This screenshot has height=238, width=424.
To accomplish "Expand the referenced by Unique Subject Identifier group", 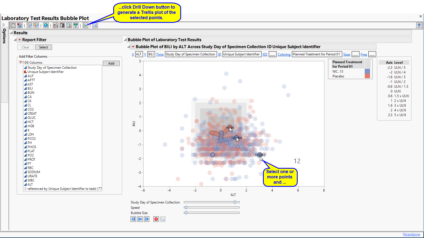I will click(25, 188).
